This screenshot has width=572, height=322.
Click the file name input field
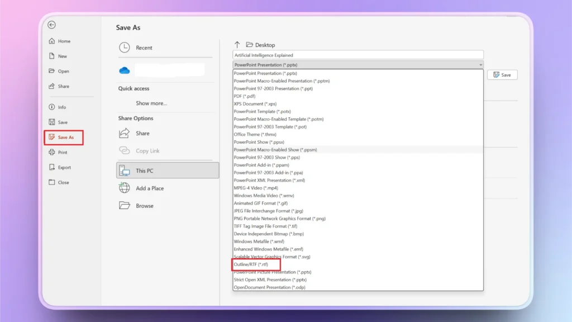358,55
